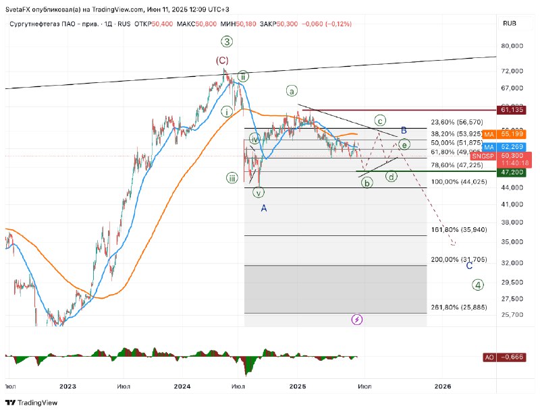This screenshot has height=412, width=540.
Task: Click the 29,500 price axis label
Action: (x=512, y=283)
